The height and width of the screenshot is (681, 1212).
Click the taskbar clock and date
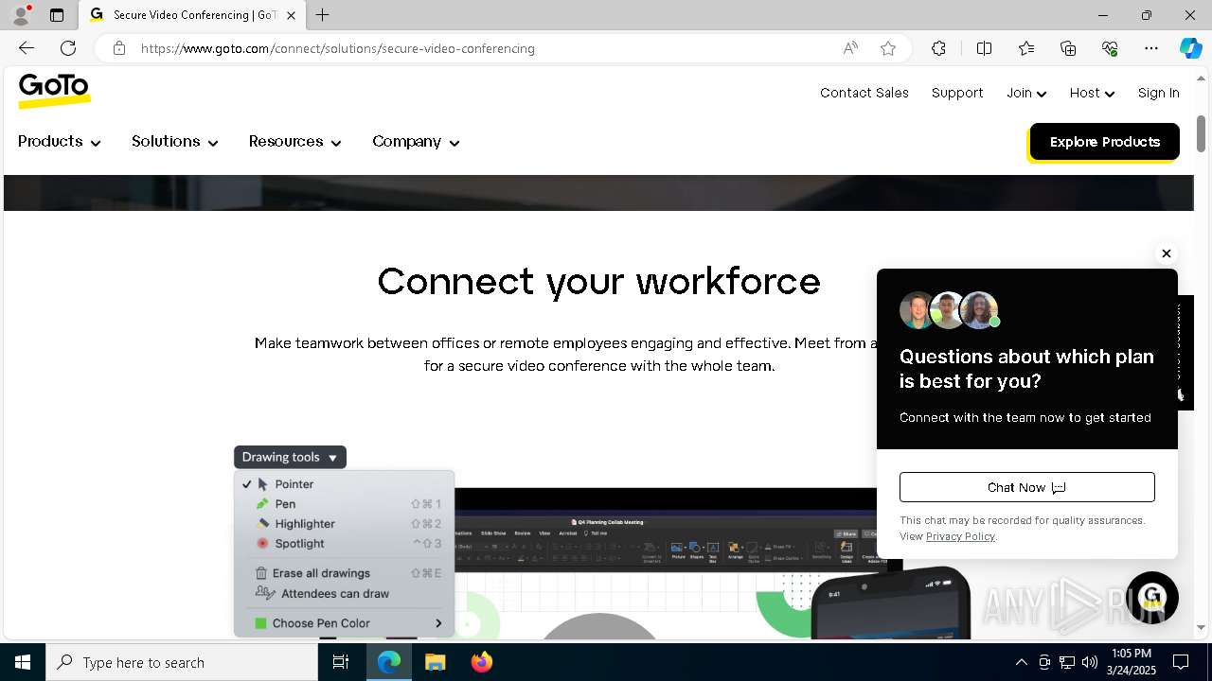(x=1132, y=662)
